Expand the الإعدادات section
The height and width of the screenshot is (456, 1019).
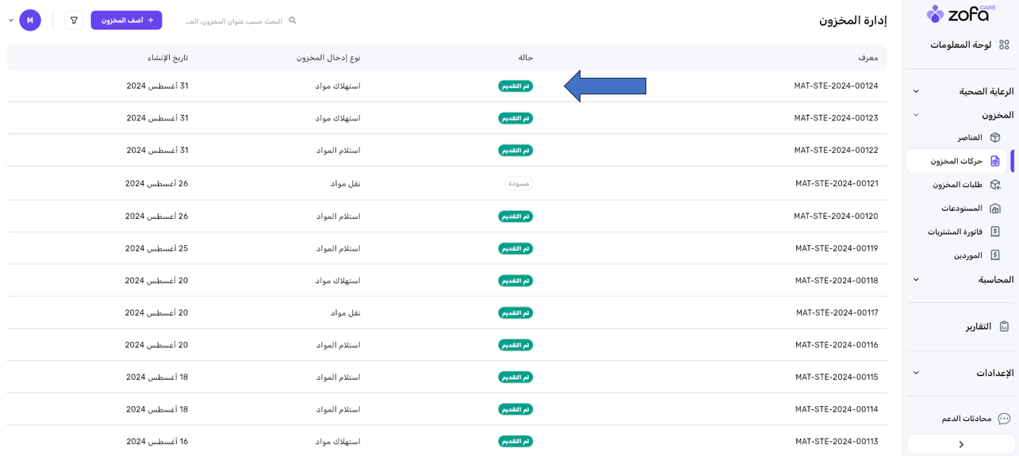point(916,373)
